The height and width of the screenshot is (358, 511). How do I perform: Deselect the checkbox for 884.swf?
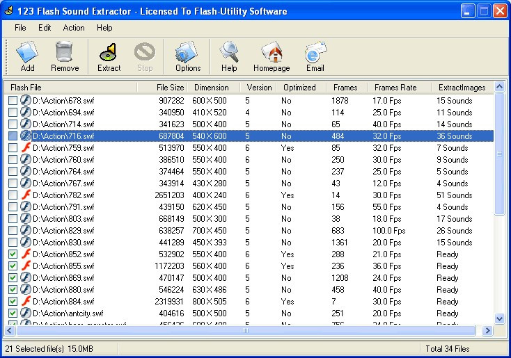point(13,302)
